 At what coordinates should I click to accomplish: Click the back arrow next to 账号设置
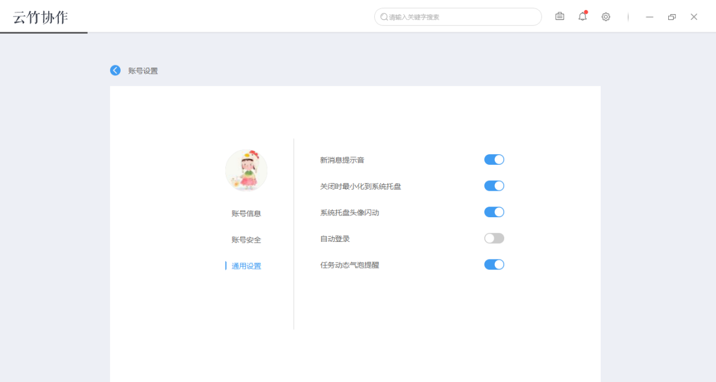pos(115,70)
